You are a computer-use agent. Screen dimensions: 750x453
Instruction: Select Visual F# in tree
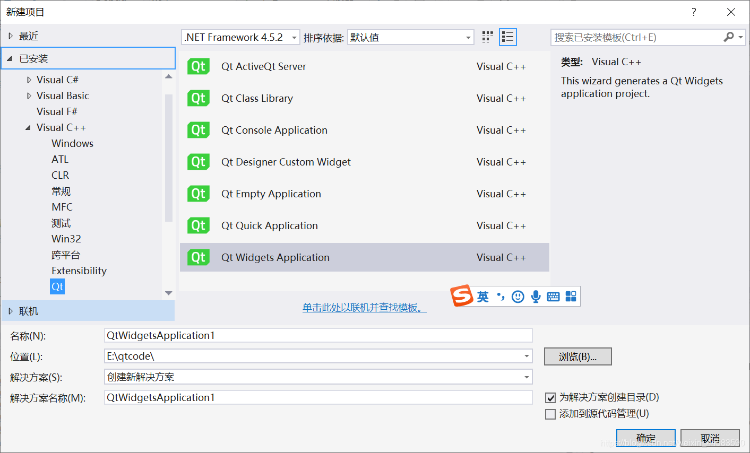(x=57, y=111)
